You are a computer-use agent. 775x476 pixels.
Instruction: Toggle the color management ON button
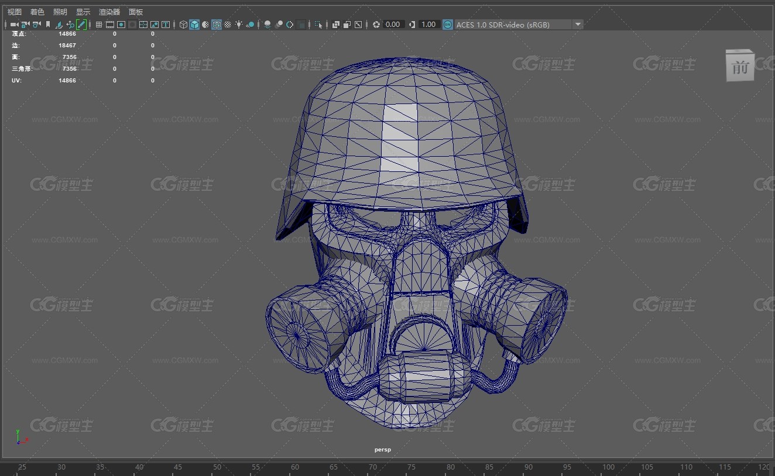coord(448,25)
